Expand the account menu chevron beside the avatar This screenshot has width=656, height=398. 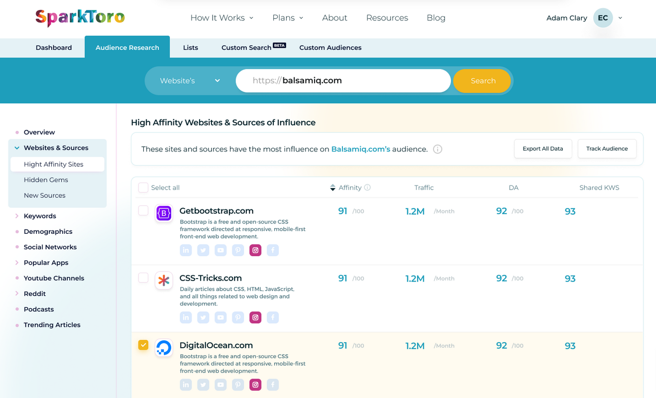(620, 18)
